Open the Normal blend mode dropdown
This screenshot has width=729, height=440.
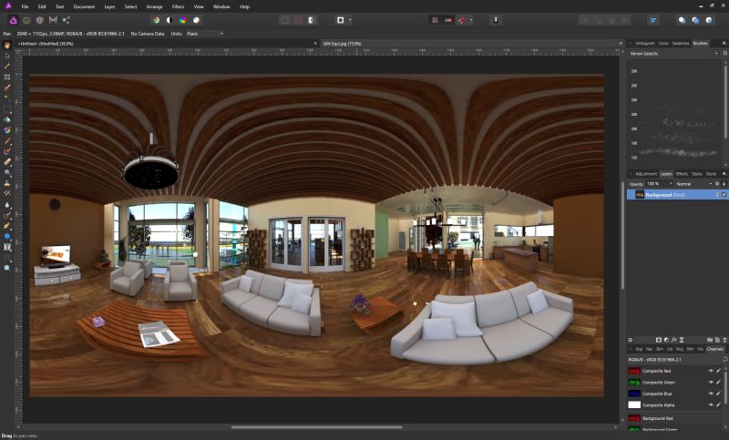pos(693,184)
